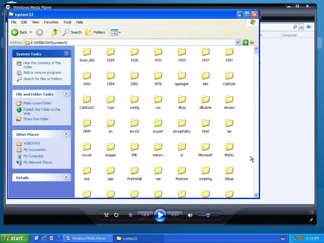The image size is (324, 243).
Task: Collapse the System Tasks panel
Action: click(66, 53)
